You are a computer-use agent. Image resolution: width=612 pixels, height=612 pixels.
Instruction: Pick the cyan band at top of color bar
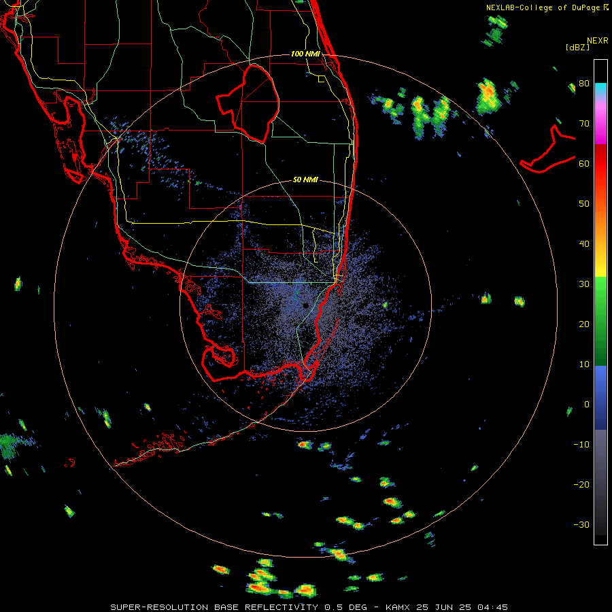[600, 89]
